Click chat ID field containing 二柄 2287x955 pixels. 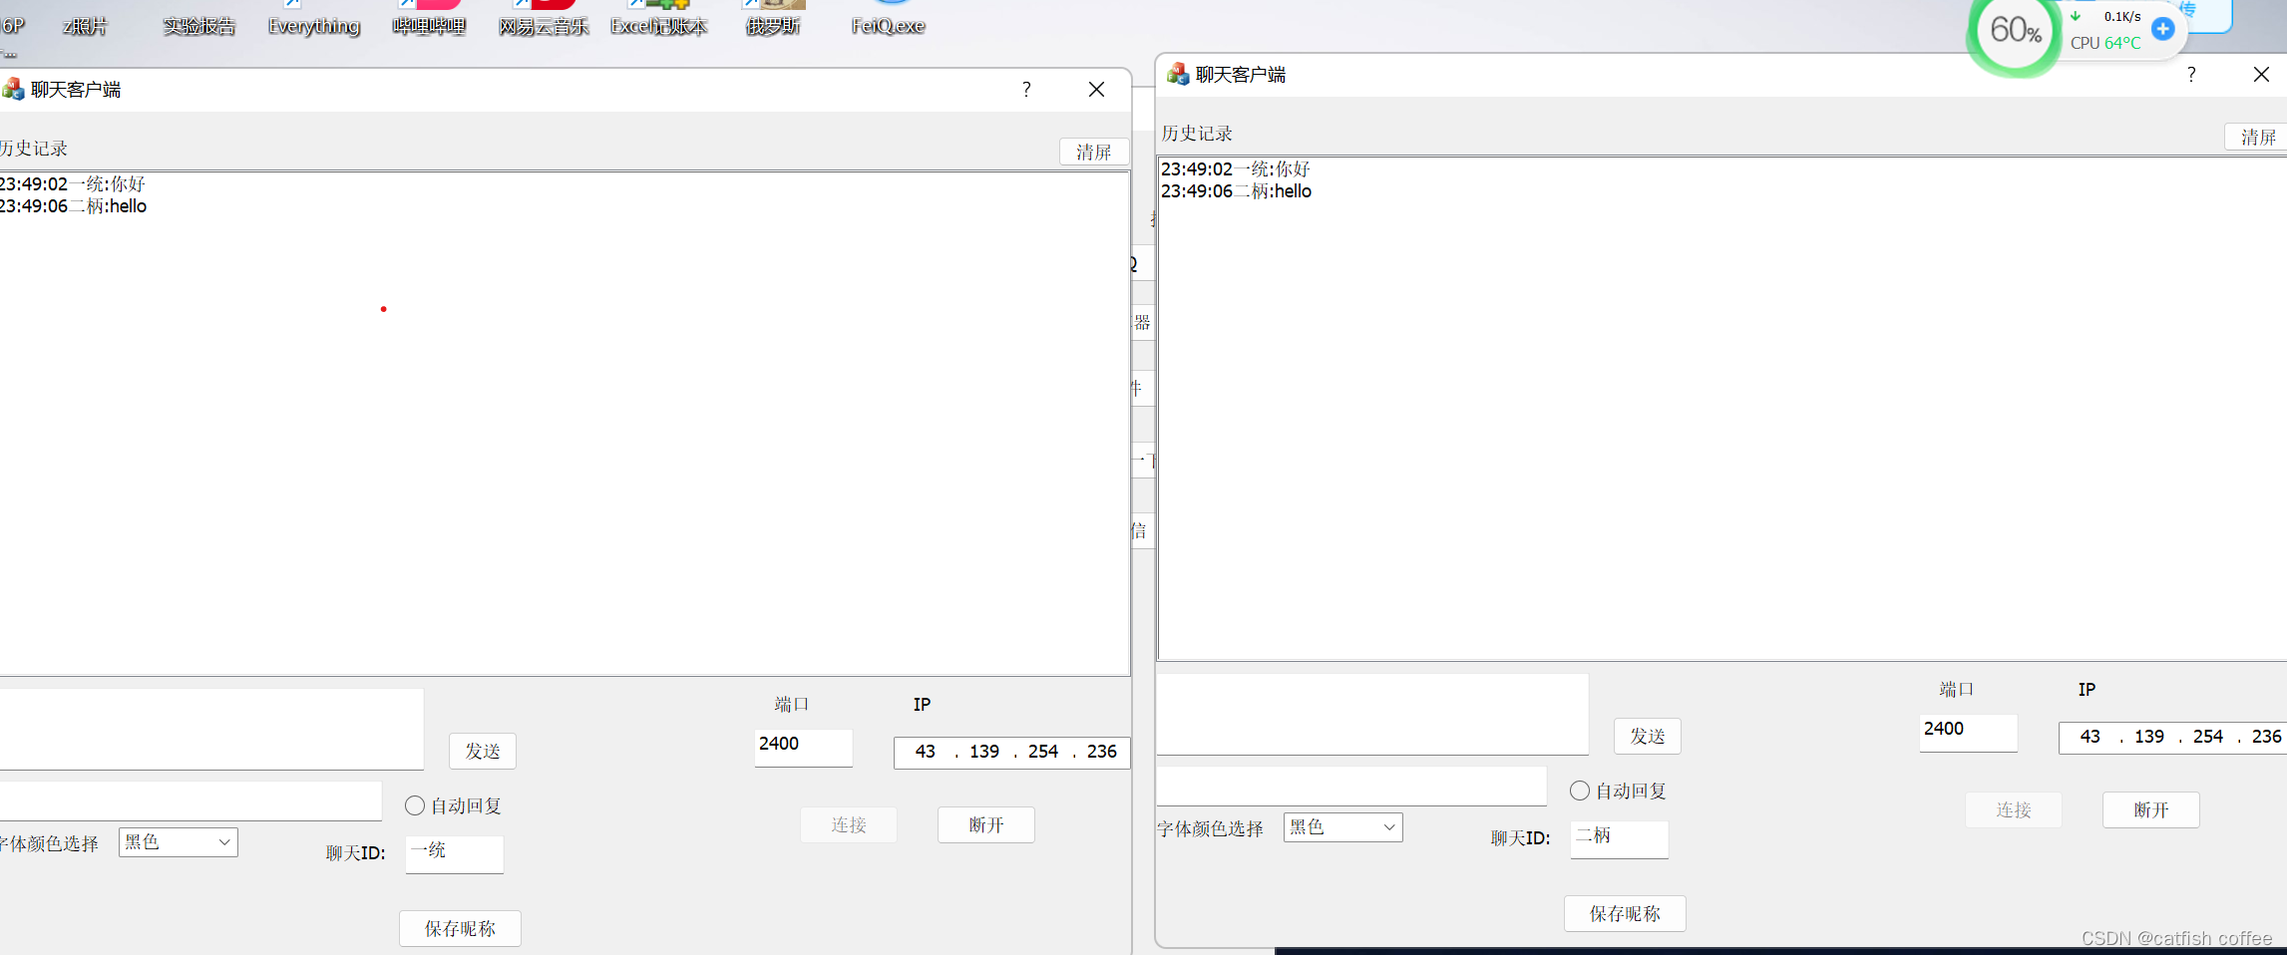pyautogui.click(x=1620, y=839)
